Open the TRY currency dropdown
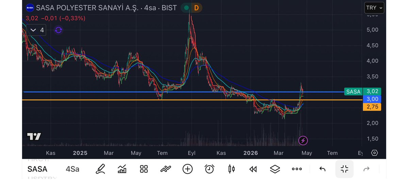The width and height of the screenshot is (408, 188). [374, 8]
